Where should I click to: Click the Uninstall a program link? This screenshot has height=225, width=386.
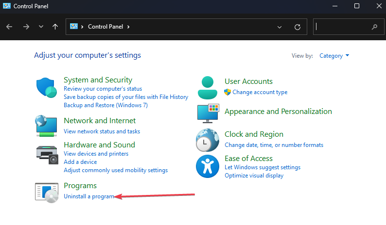click(x=89, y=196)
